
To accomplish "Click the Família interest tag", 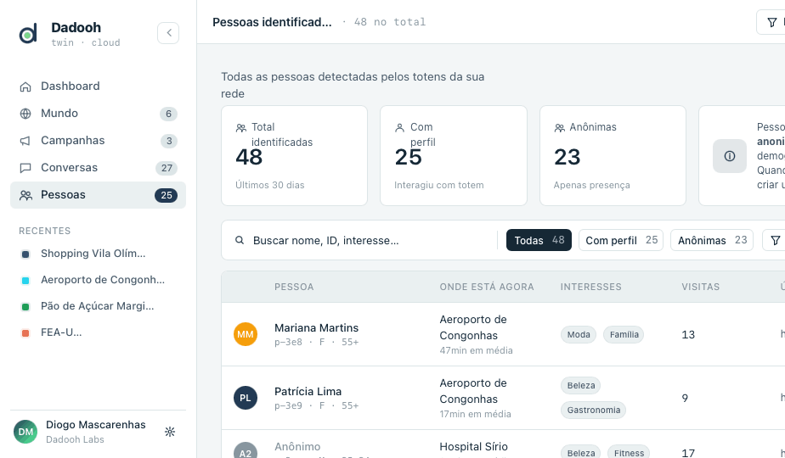I will 624,334.
